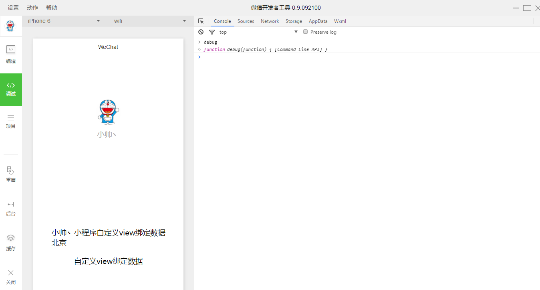
Task: Click the centered 自定义view绑定数据 text
Action: [x=109, y=261]
